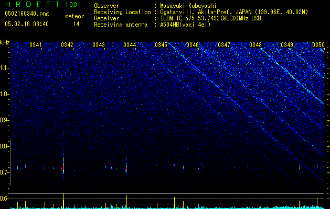Image resolution: width=330 pixels, height=209 pixels.
Task: Click the Ogata-vill. Akita-Pref. JAPAN location text
Action: (234, 12)
